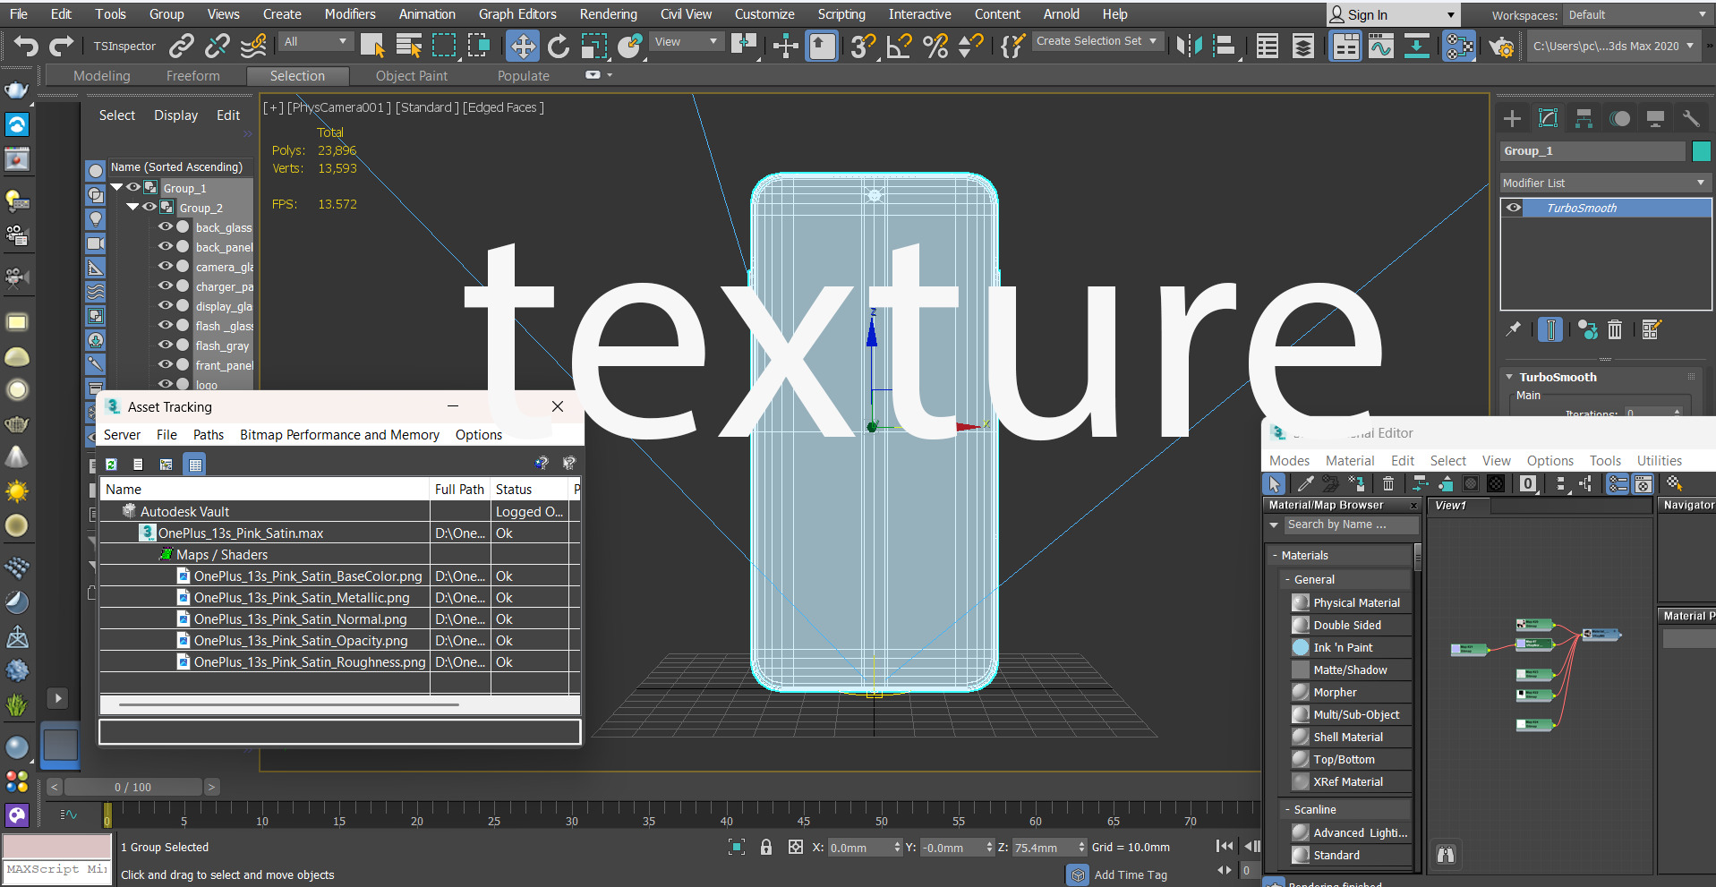
Task: Click Refresh icon in Asset Tracking
Action: point(111,464)
